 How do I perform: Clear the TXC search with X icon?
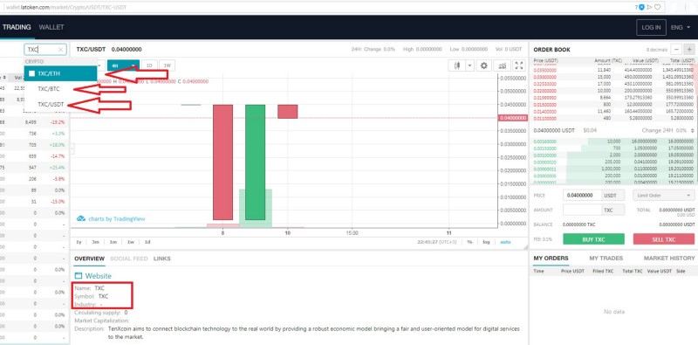pyautogui.click(x=61, y=50)
